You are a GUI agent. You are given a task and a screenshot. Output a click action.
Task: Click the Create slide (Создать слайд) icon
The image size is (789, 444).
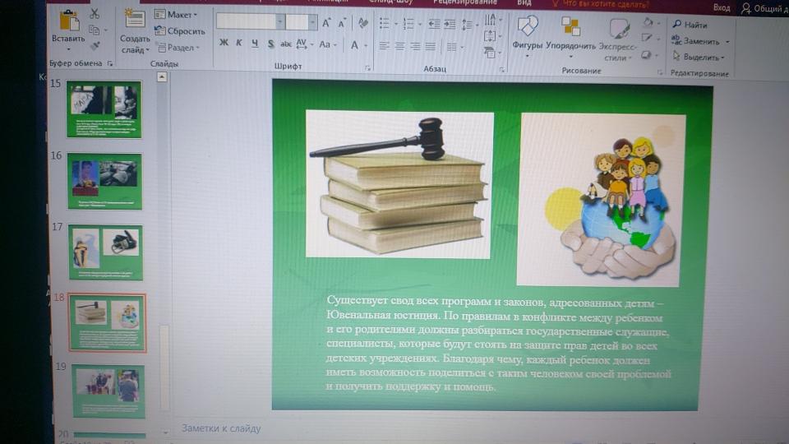point(135,20)
